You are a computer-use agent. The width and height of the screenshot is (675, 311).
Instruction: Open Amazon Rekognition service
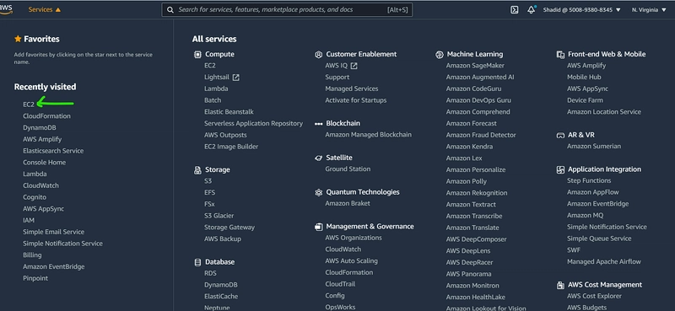477,193
